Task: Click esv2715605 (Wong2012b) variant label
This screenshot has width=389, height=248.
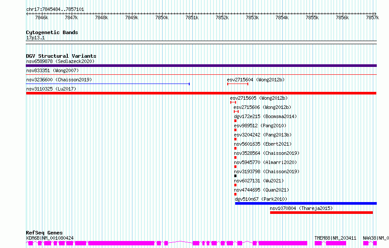Action: click(x=259, y=98)
